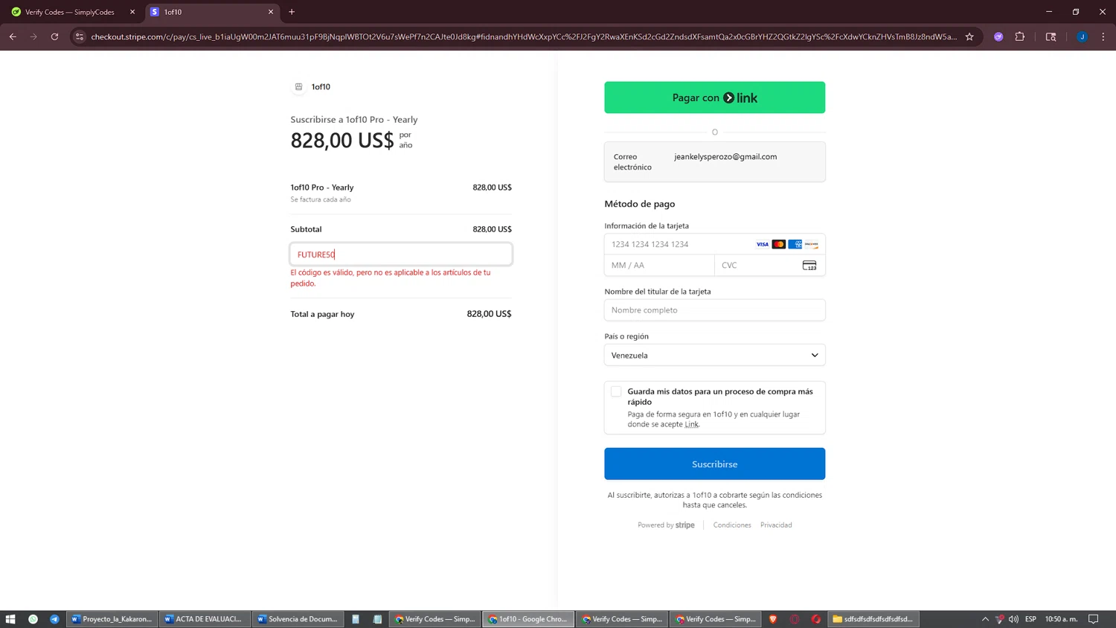1116x628 pixels.
Task: Switch the ESP keyboard language
Action: click(1030, 619)
